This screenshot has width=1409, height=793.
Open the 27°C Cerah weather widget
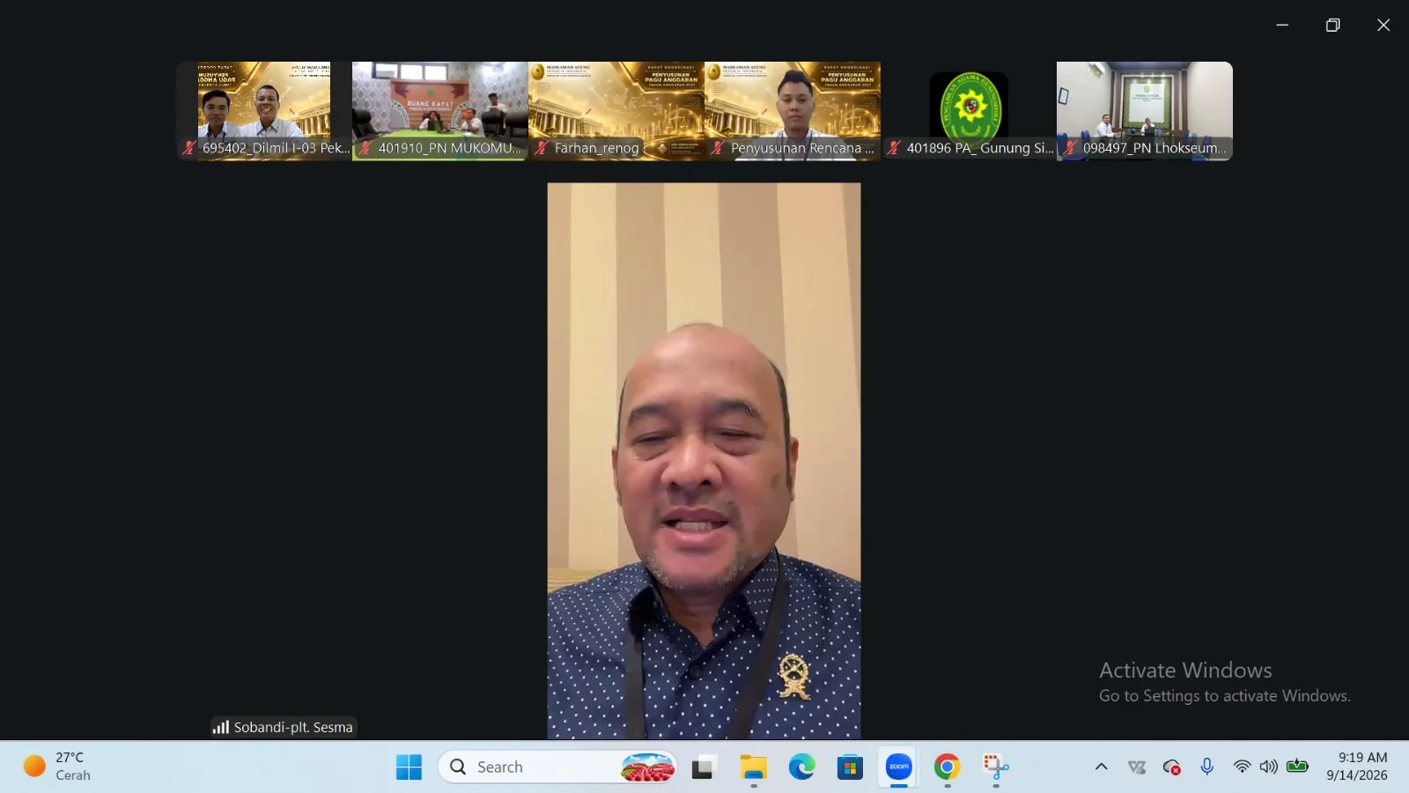pos(58,767)
